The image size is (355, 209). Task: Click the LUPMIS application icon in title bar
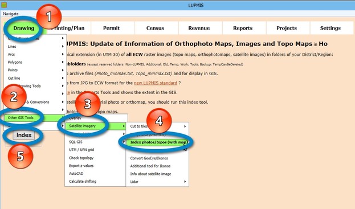tap(4, 5)
